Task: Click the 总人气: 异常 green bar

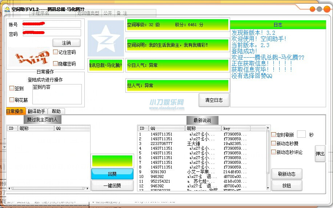Action: pos(177,86)
